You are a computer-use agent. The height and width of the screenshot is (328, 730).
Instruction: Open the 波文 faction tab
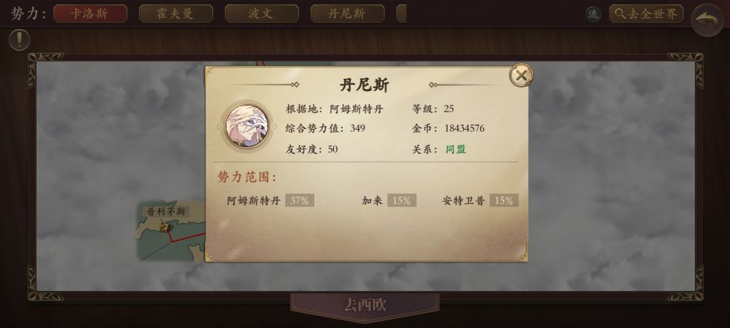tap(262, 14)
